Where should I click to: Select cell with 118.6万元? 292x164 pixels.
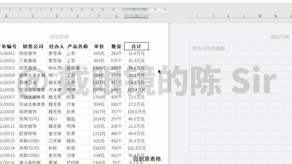[137, 112]
